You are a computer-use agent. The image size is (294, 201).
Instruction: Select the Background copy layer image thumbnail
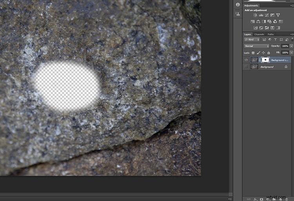pos(254,60)
